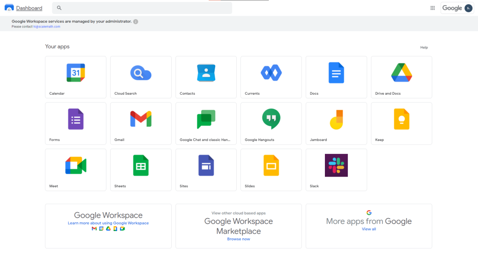This screenshot has width=478, height=255.
Task: Open the Cloud Search app icon
Action: (x=141, y=73)
